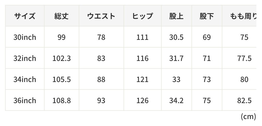
Task: Click the ウエスト column header
Action: click(101, 16)
